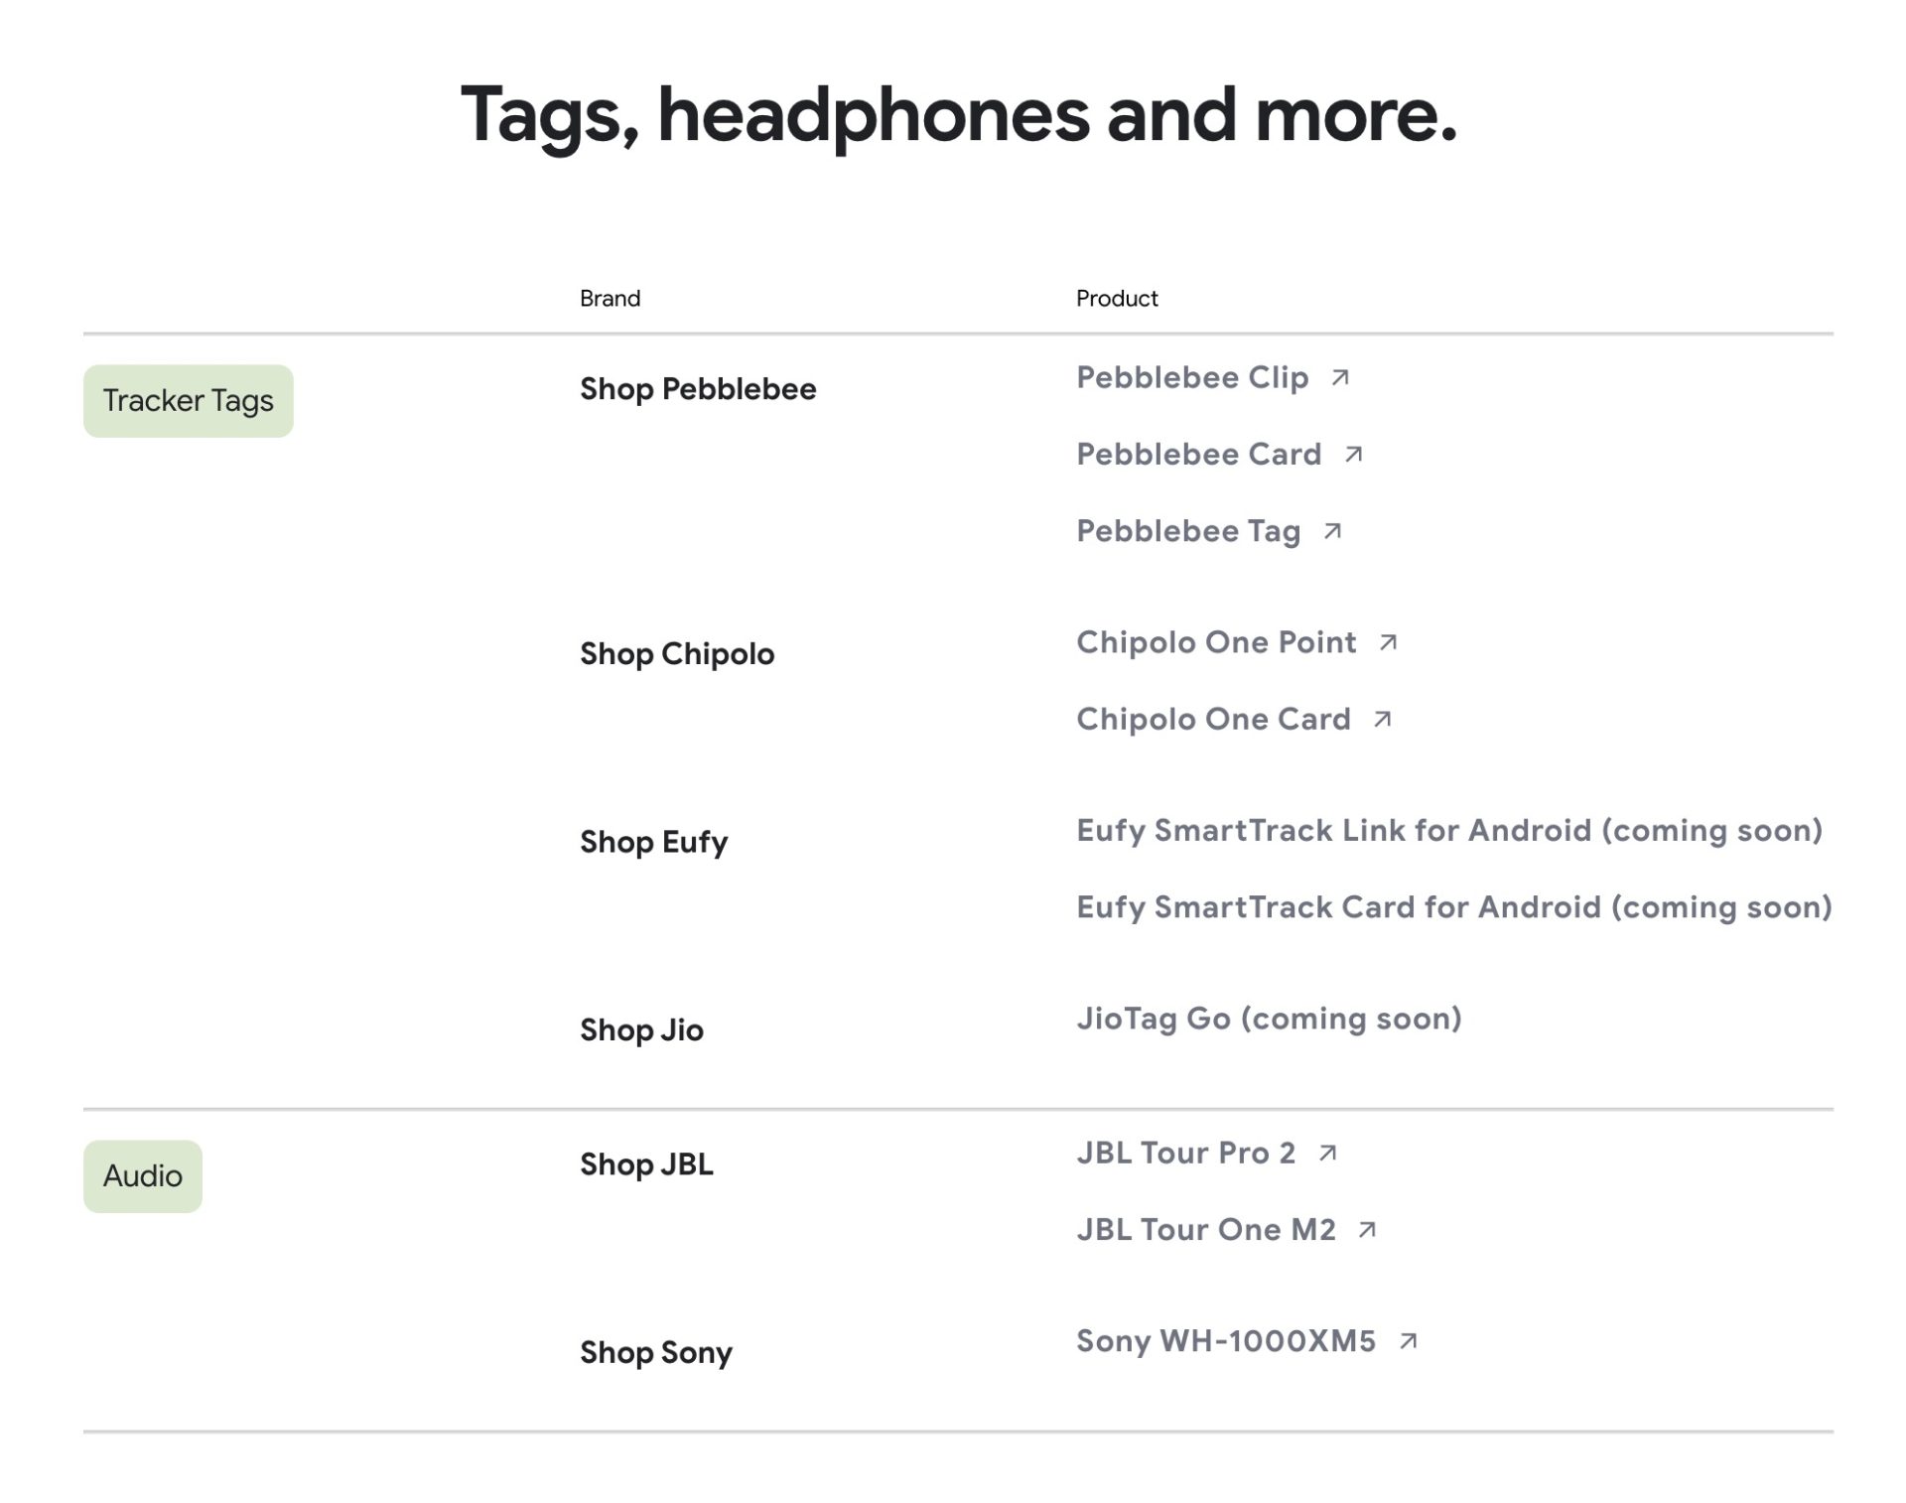
Task: Click the arrow icon beside Pebblebee Clip
Action: coord(1340,378)
